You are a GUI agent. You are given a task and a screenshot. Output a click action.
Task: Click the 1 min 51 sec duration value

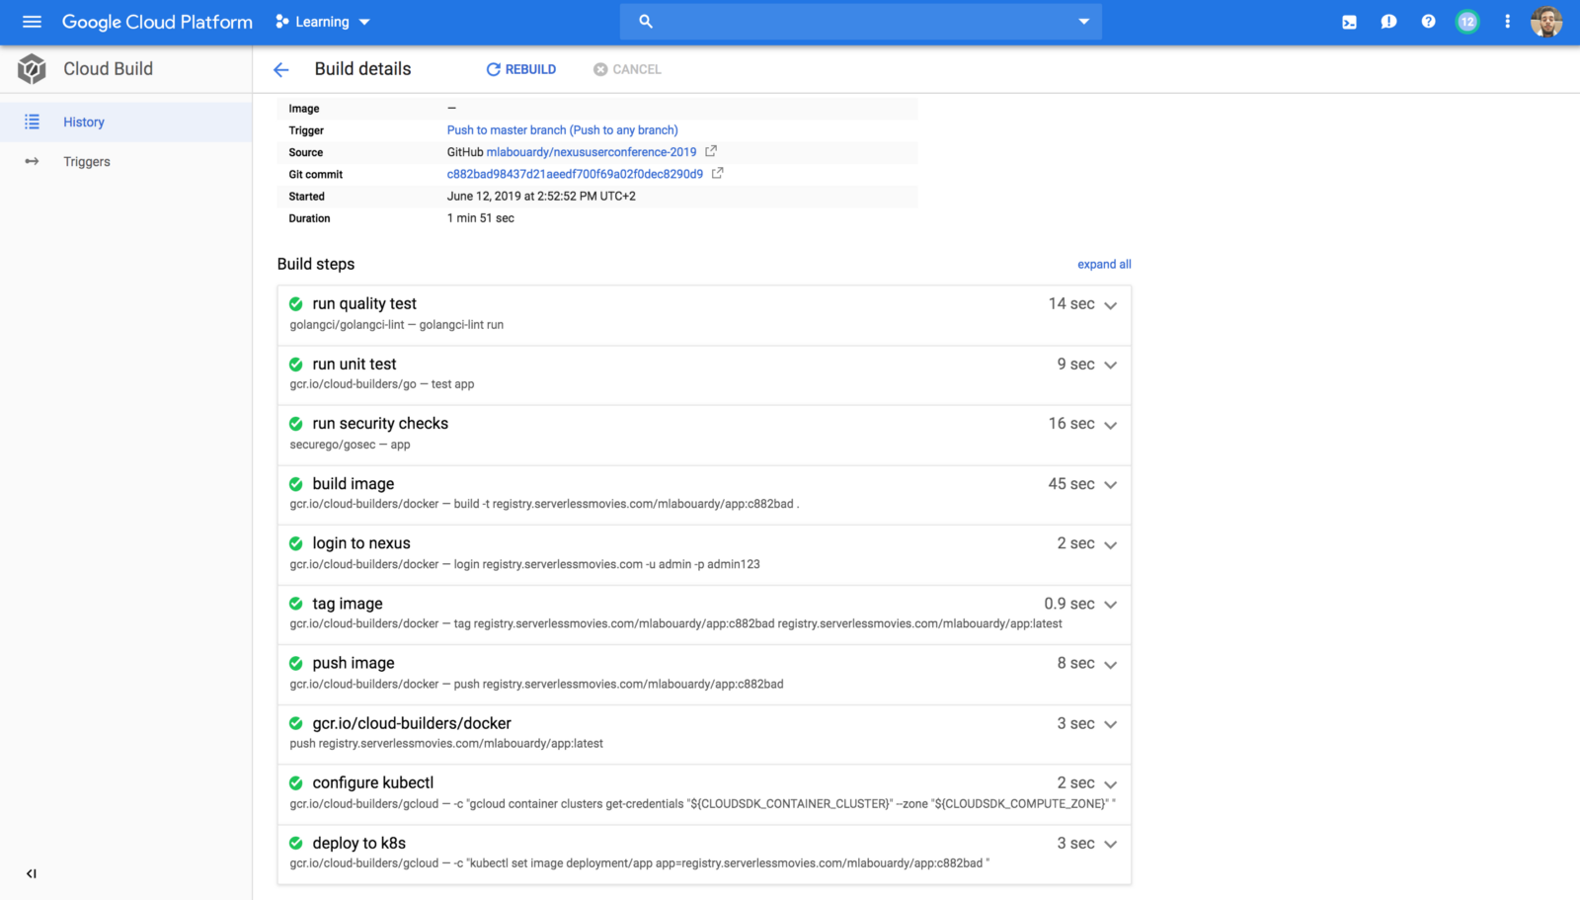pos(481,218)
